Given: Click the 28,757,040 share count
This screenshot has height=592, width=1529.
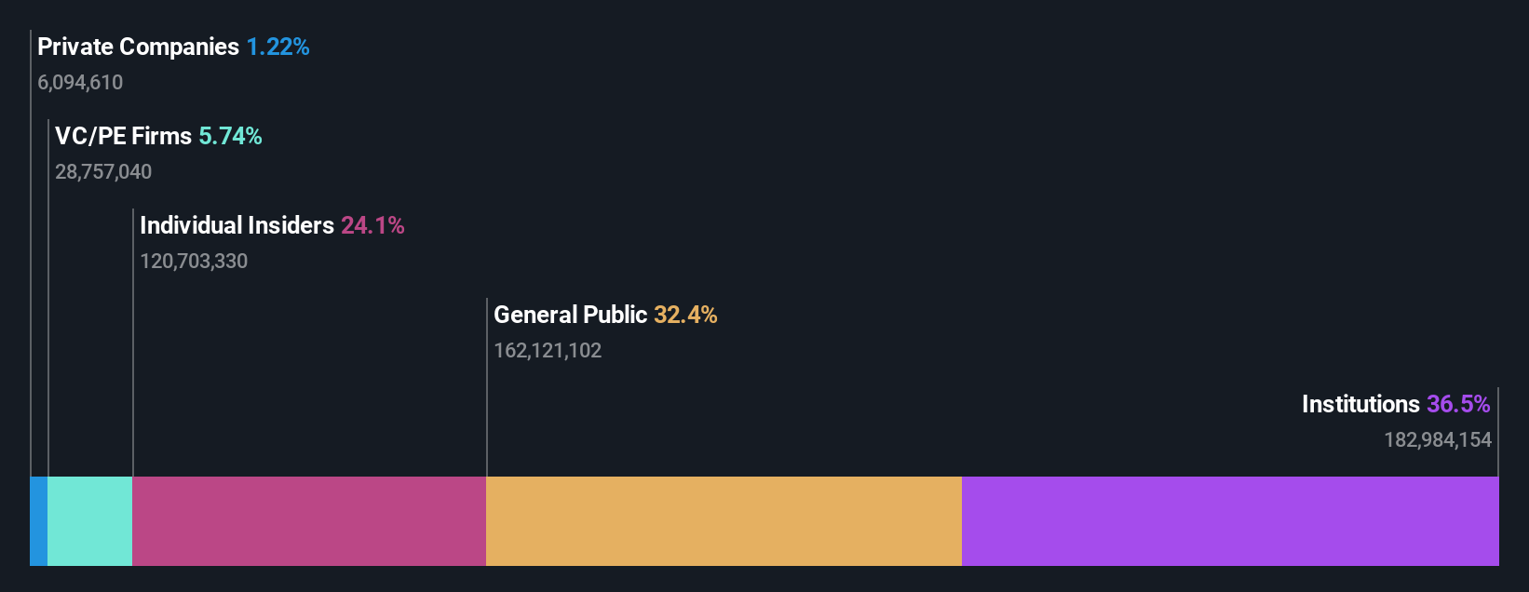Looking at the screenshot, I should pos(103,171).
